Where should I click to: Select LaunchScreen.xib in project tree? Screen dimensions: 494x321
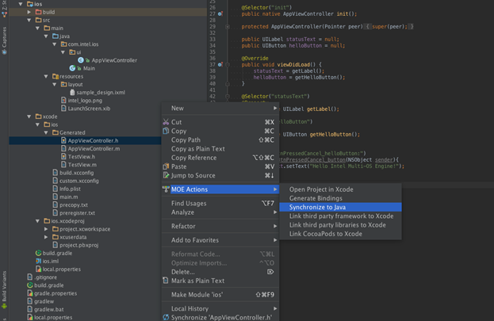point(89,109)
